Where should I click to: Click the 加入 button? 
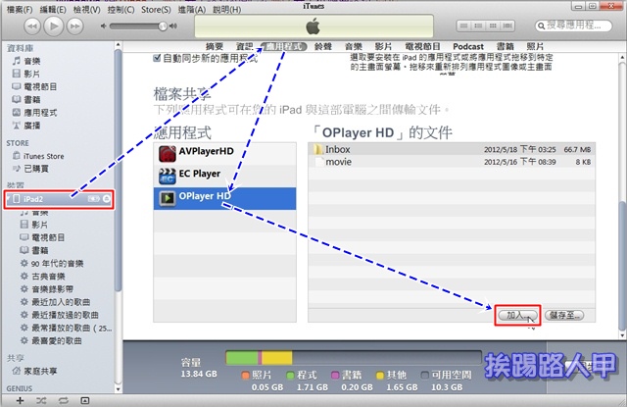click(517, 315)
